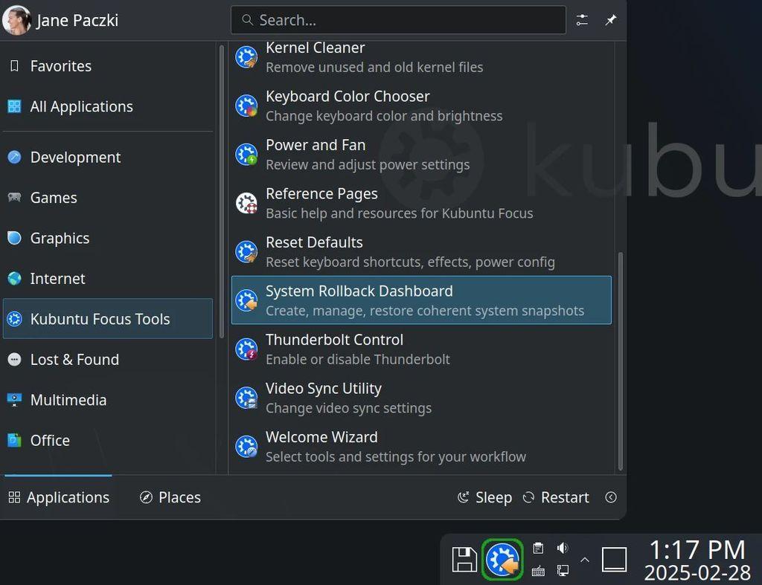Launch Keyboard Color Chooser icon

pos(246,106)
